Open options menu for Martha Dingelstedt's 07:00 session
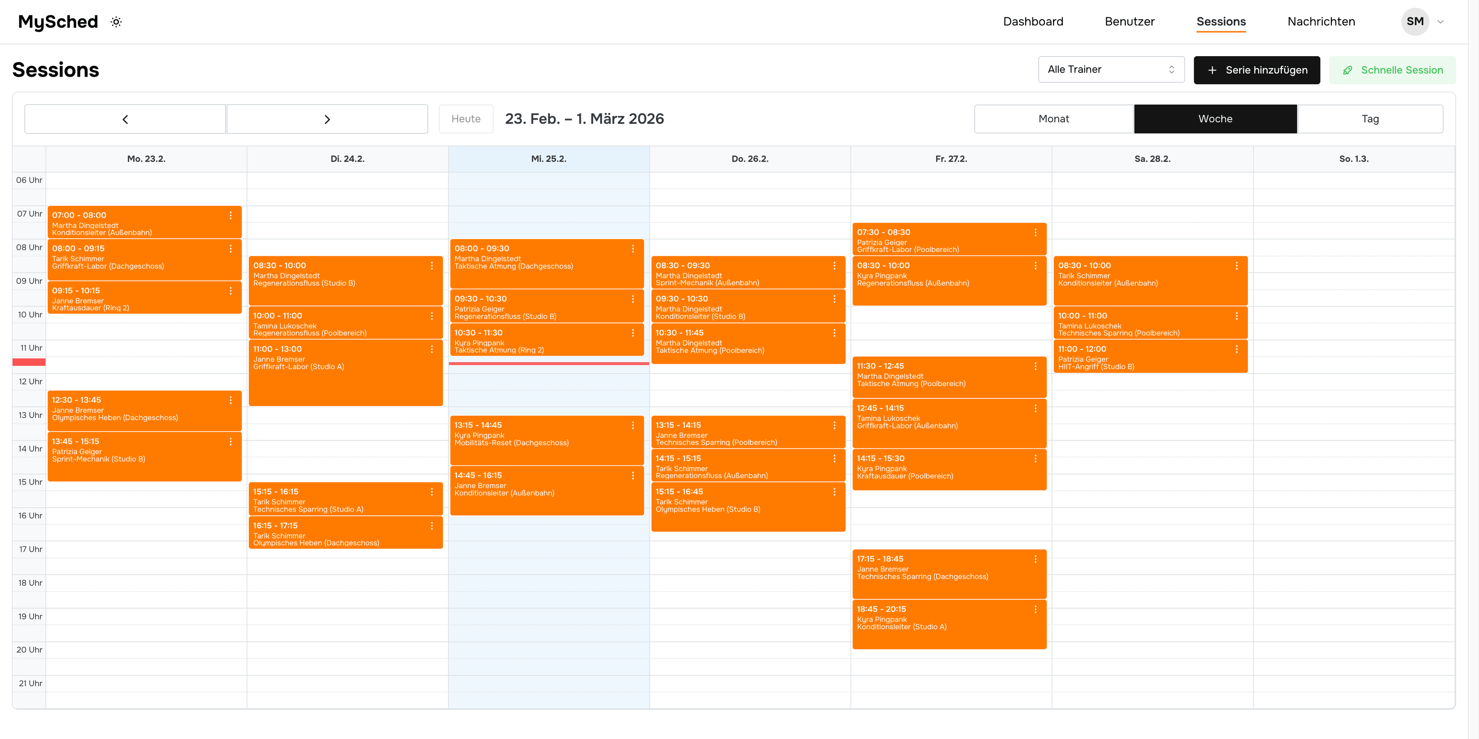Viewport: 1479px width, 739px height. point(231,216)
